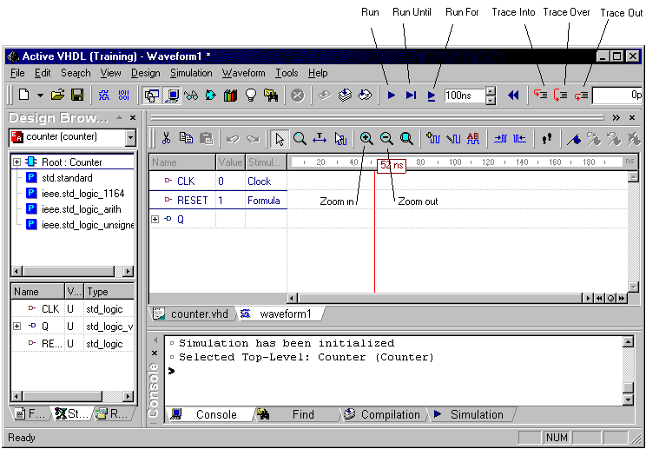Expand the Q signal in waveform

click(x=155, y=220)
